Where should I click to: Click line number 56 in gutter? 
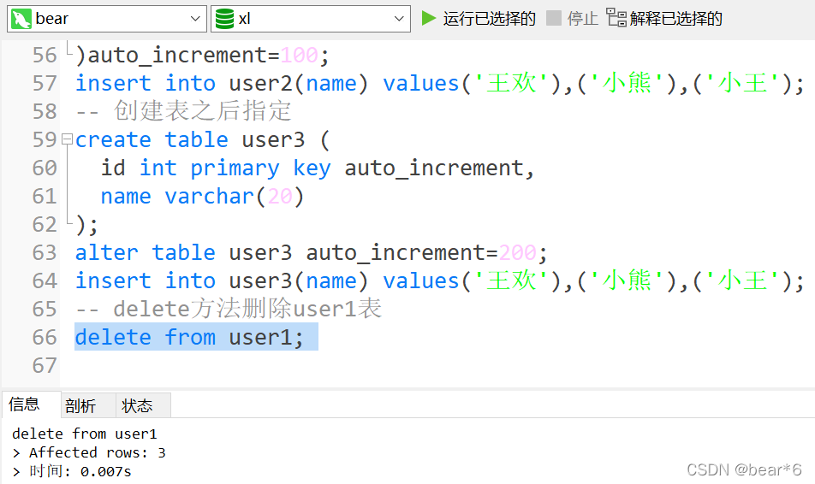coord(45,55)
